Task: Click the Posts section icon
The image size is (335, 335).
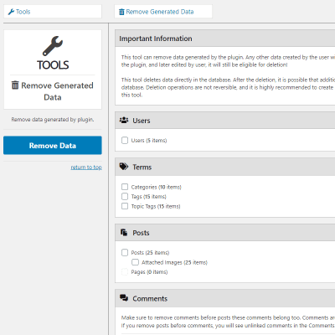Action: pyautogui.click(x=124, y=232)
